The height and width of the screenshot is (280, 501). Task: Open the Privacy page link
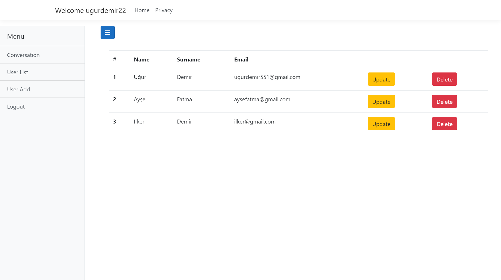164,10
